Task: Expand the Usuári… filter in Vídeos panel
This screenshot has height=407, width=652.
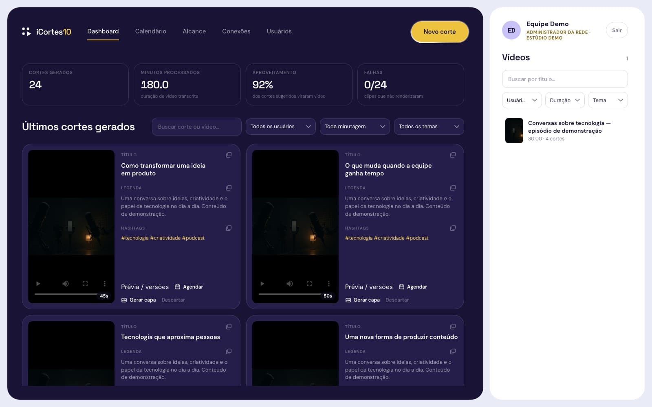Action: point(522,100)
